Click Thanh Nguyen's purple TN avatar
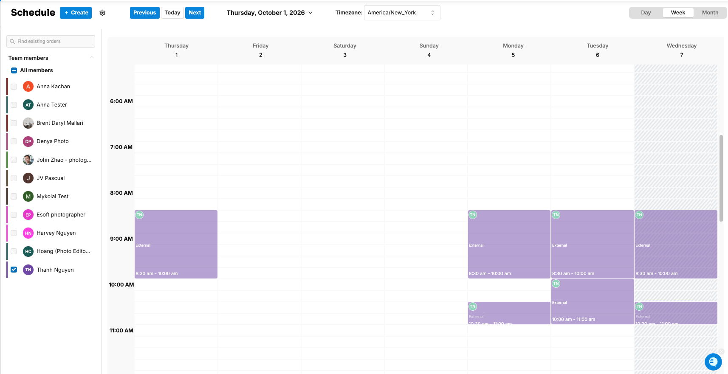Image resolution: width=728 pixels, height=374 pixels. [x=28, y=270]
